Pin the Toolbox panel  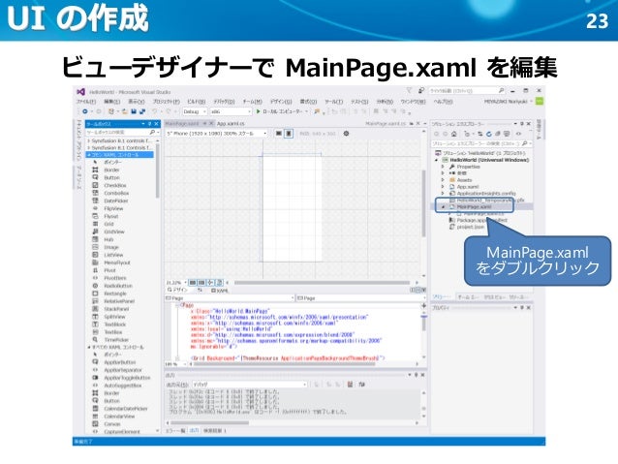[x=150, y=123]
